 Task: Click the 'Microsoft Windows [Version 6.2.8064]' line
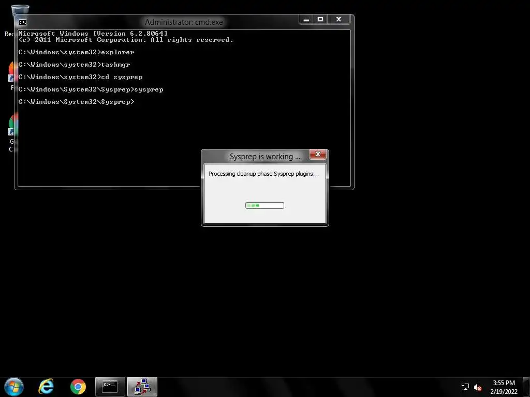point(93,34)
